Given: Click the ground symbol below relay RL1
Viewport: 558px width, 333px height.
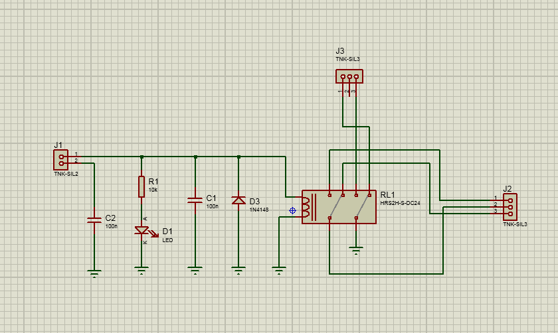Looking at the screenshot, I should point(356,251).
